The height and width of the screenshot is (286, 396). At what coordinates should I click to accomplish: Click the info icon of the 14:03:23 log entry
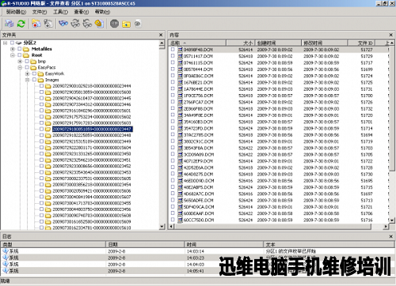(6, 258)
